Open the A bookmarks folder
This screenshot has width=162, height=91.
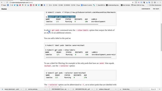pyautogui.click(x=50, y=5)
